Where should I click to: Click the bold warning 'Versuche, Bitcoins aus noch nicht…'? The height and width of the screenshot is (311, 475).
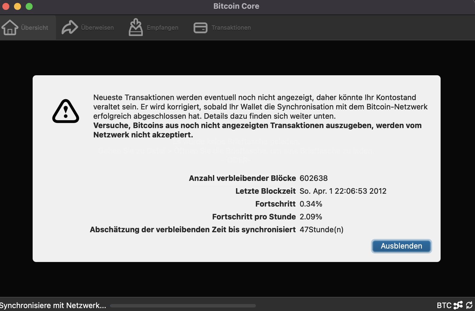(257, 130)
